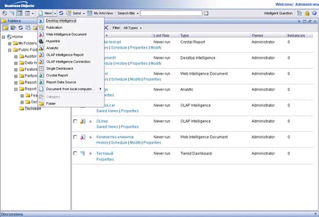Toggle the navigation panel layout icon in the toolbar
Screen dimensions: 319x217
coord(20,13)
